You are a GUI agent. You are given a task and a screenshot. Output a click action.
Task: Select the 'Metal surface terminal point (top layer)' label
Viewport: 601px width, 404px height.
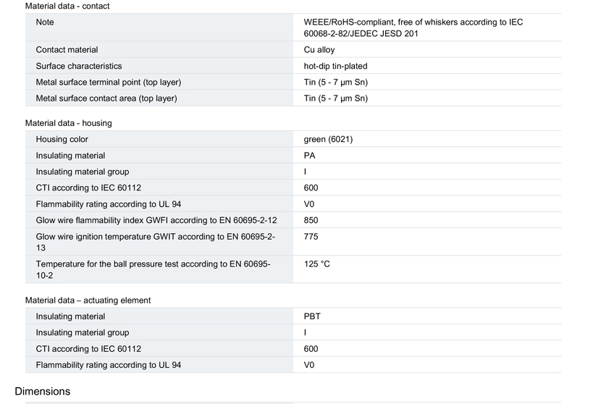point(109,82)
